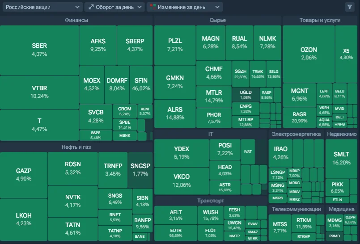The image size is (360, 244).
Task: Click the NLMK 7,28% tile
Action: [x=267, y=42]
